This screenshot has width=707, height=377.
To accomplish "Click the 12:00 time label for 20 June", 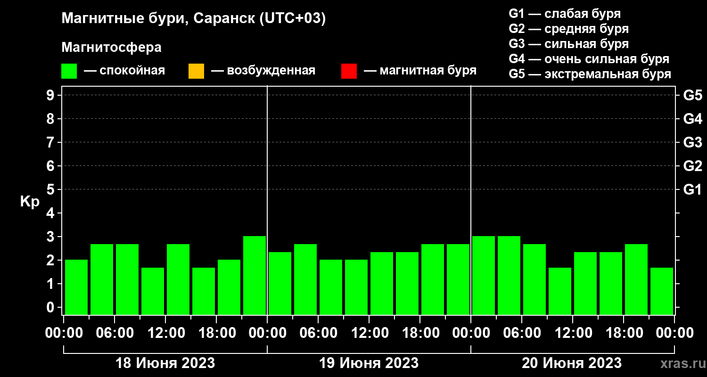I will click(573, 333).
